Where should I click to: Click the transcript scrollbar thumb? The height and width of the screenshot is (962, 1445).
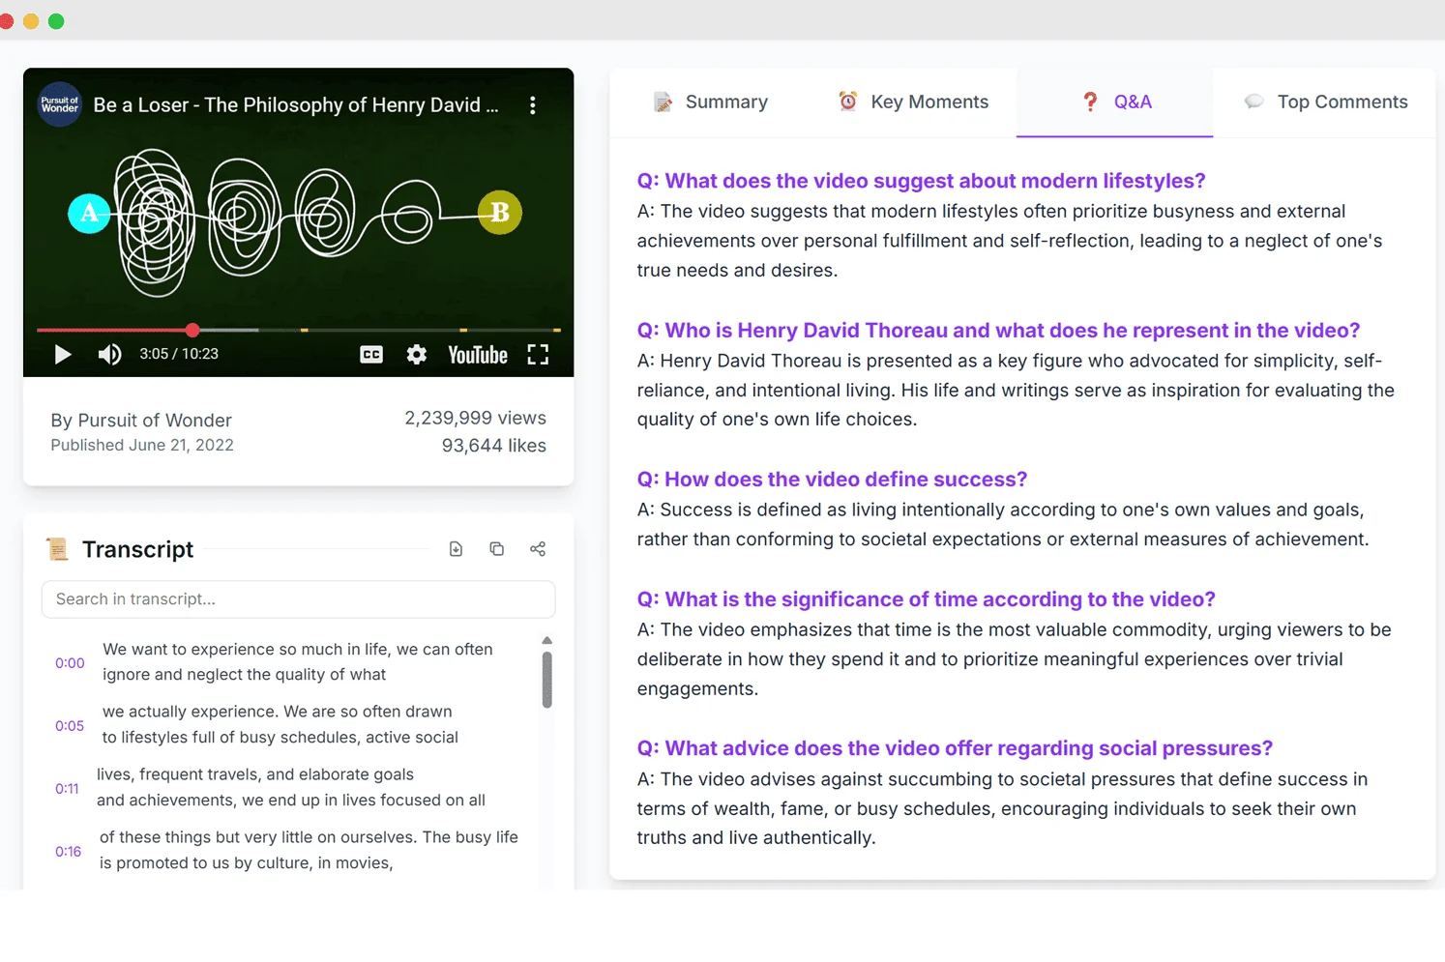click(547, 680)
